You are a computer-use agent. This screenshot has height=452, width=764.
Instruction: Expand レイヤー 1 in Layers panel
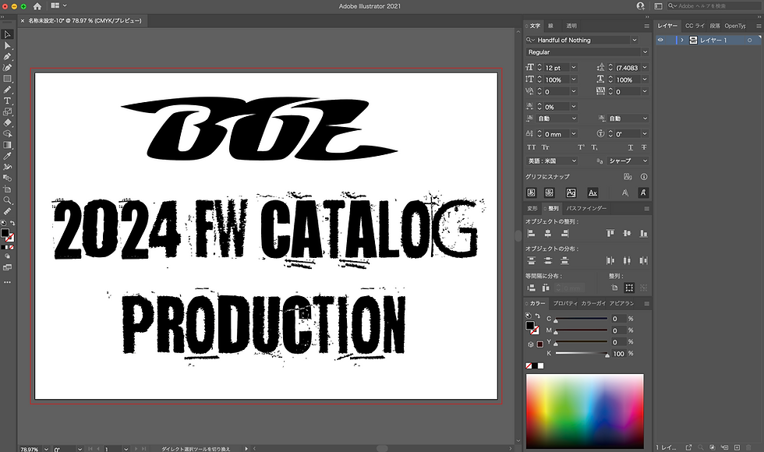pyautogui.click(x=682, y=41)
